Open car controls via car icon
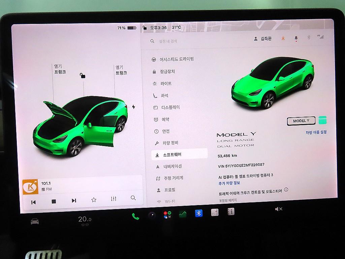Image resolution: width=345 pixels, height=259 pixels. pos(35,221)
